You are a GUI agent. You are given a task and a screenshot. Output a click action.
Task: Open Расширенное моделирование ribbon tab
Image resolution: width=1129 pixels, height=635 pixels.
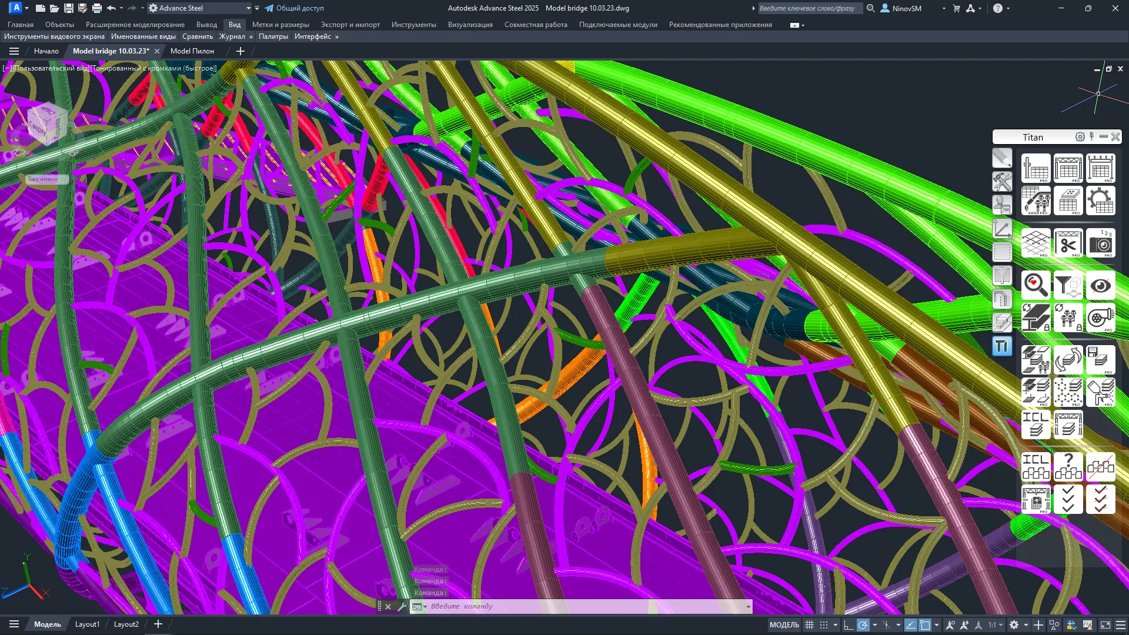click(135, 25)
